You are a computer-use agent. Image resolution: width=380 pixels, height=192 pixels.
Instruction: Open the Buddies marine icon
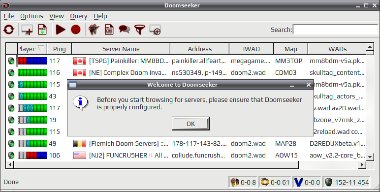(x=94, y=30)
